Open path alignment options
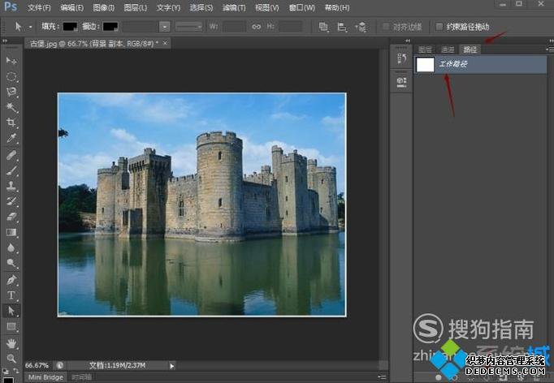 click(x=342, y=27)
